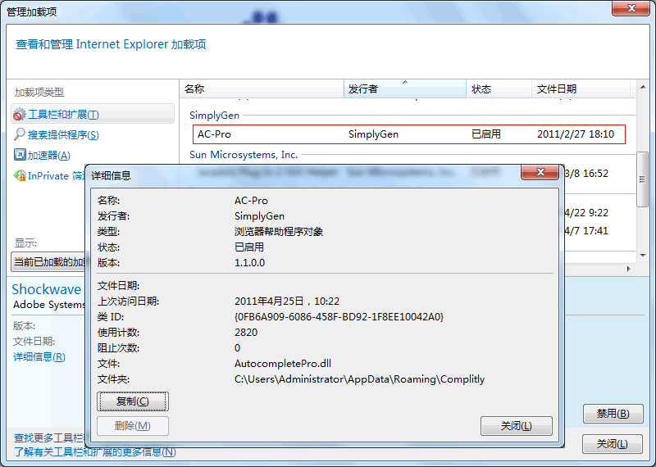Click date entry 4/22 9:22
This screenshot has height=467, width=656.
(586, 213)
